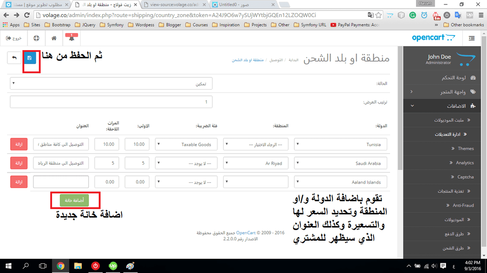Click the back arrow icon button
This screenshot has height=273, width=487.
[x=14, y=58]
